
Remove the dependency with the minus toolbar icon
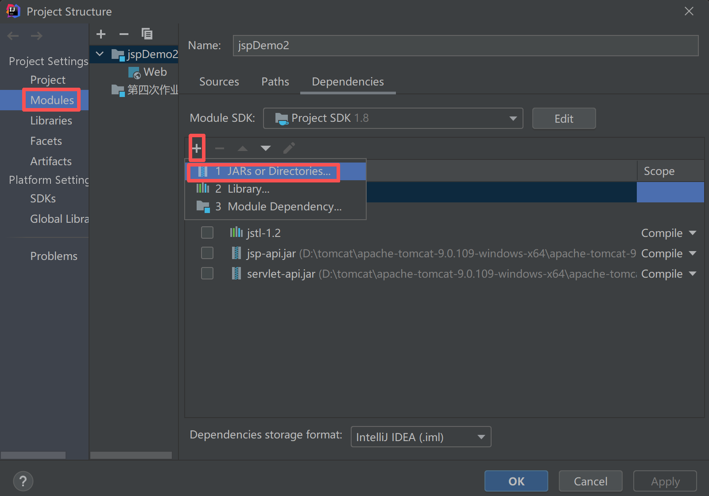pyautogui.click(x=220, y=148)
